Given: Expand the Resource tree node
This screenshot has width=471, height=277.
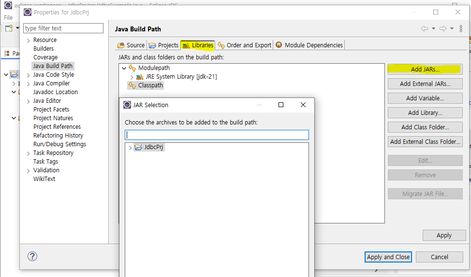Looking at the screenshot, I should coord(28,41).
